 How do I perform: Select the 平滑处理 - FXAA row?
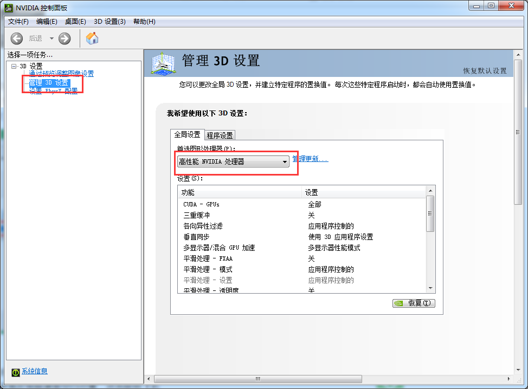click(x=302, y=258)
